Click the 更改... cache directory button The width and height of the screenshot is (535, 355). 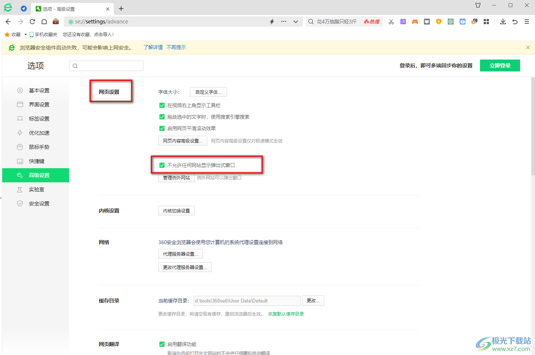[x=313, y=301]
